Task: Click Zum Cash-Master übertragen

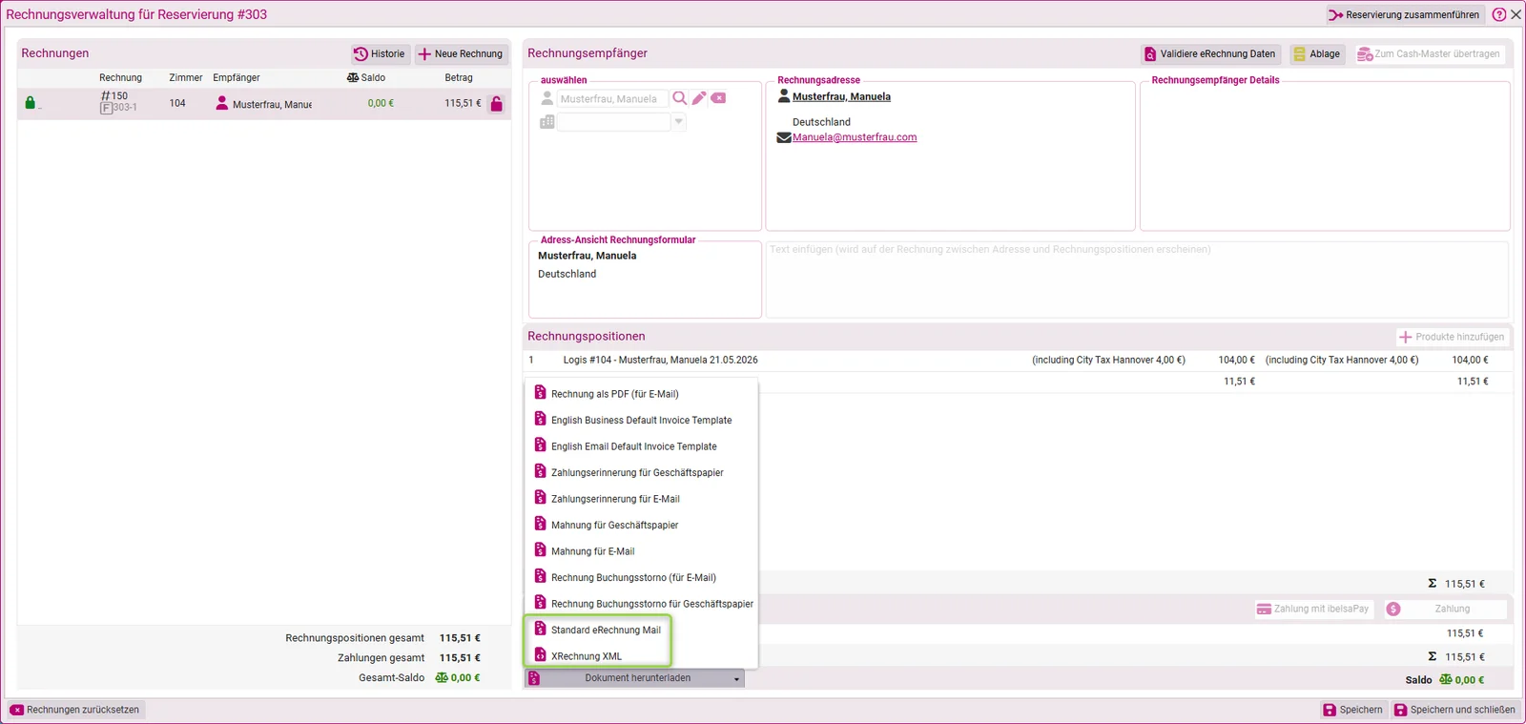Action: click(x=1429, y=54)
